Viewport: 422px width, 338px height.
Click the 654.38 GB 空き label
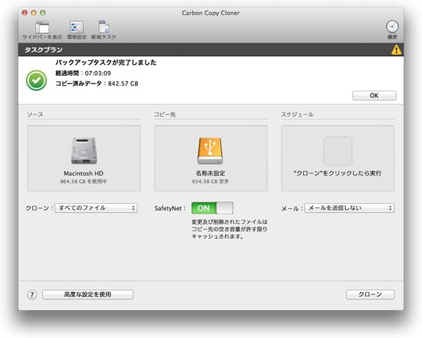tap(210, 181)
